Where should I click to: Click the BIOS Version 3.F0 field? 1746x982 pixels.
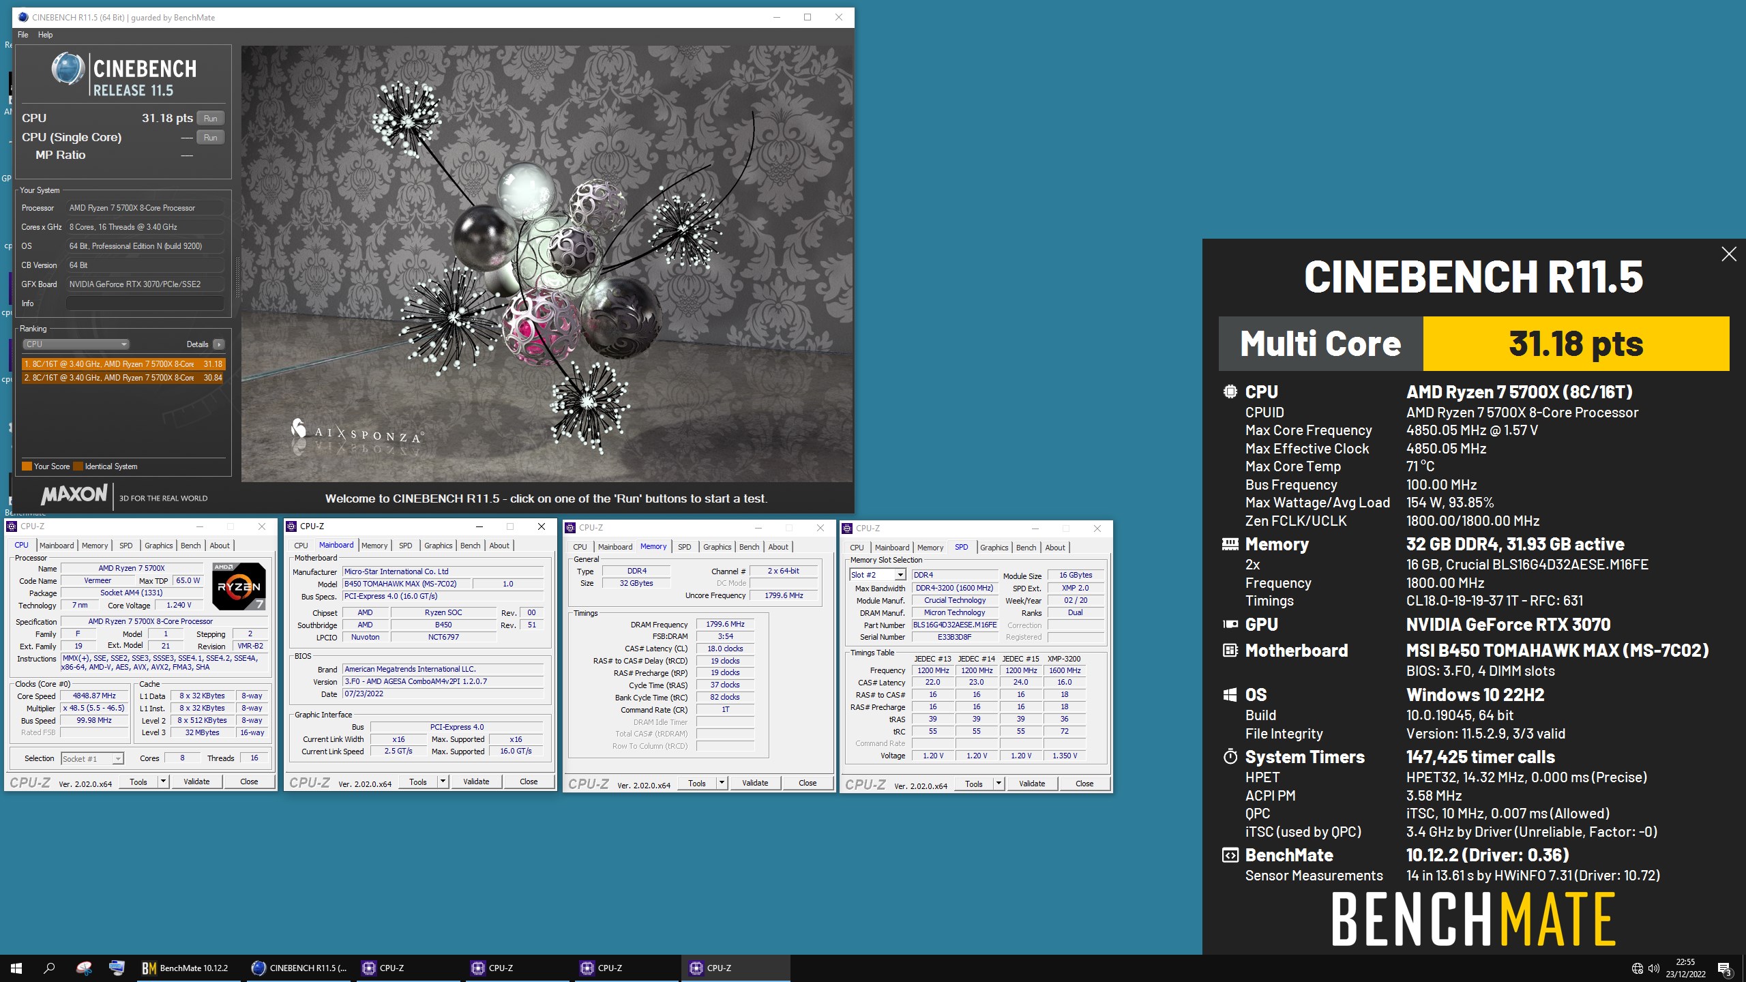pos(443,682)
